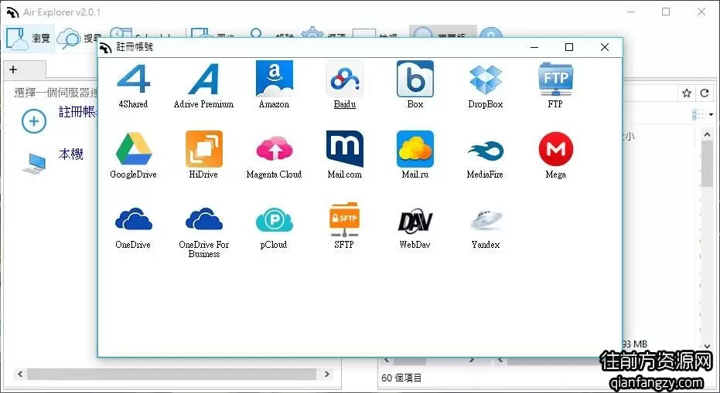Add a new tab with the plus button
This screenshot has height=393, width=720.
13,69
